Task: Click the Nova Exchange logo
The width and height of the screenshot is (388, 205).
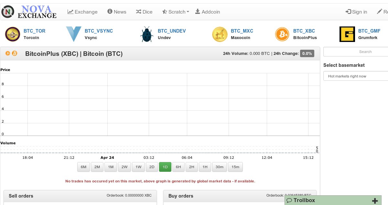Action: tap(29, 12)
